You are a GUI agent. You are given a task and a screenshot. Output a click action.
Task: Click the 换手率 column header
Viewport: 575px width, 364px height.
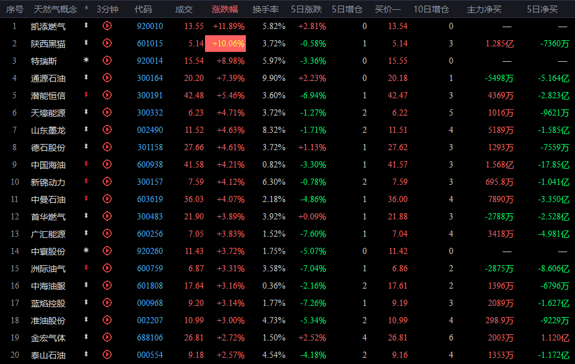pyautogui.click(x=266, y=9)
